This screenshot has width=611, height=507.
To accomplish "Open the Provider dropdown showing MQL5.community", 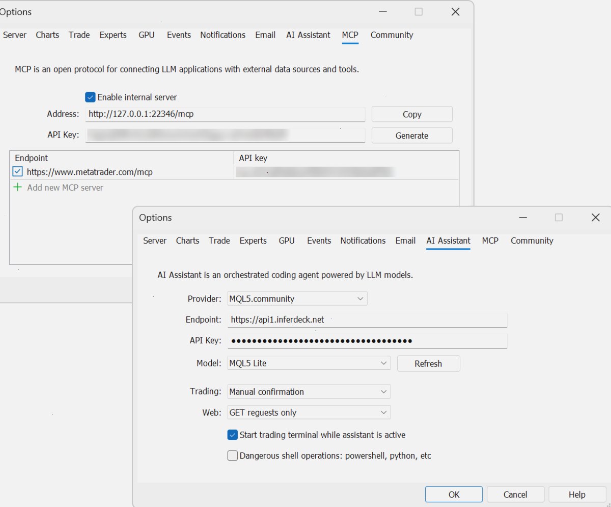I will click(297, 299).
